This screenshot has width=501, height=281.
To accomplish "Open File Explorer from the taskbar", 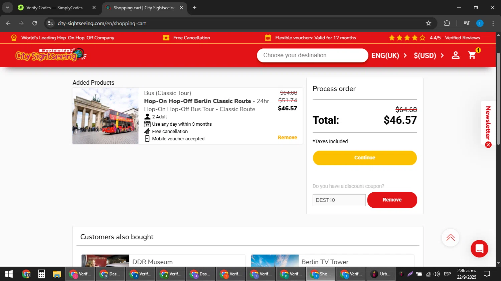I will pyautogui.click(x=57, y=274).
